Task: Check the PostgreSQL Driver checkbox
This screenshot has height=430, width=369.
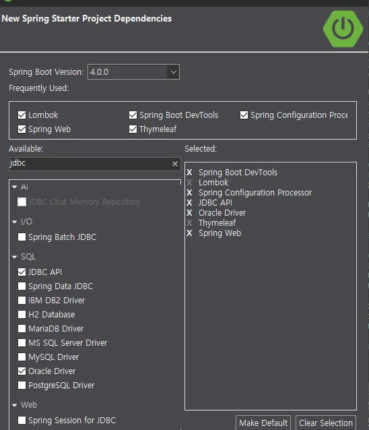Action: 22,386
